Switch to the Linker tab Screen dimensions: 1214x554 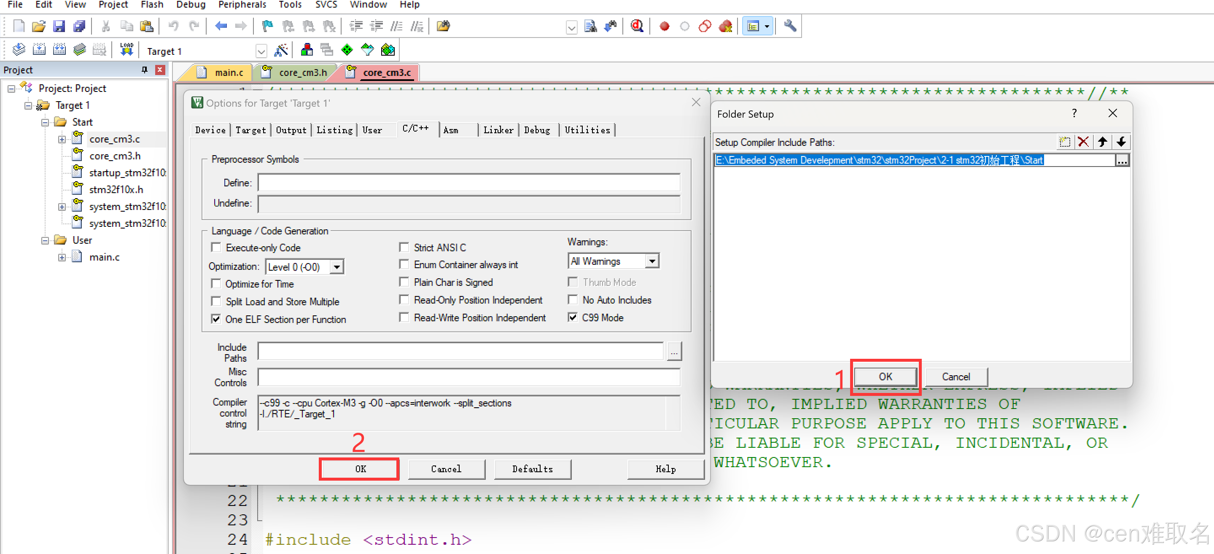[x=498, y=130]
